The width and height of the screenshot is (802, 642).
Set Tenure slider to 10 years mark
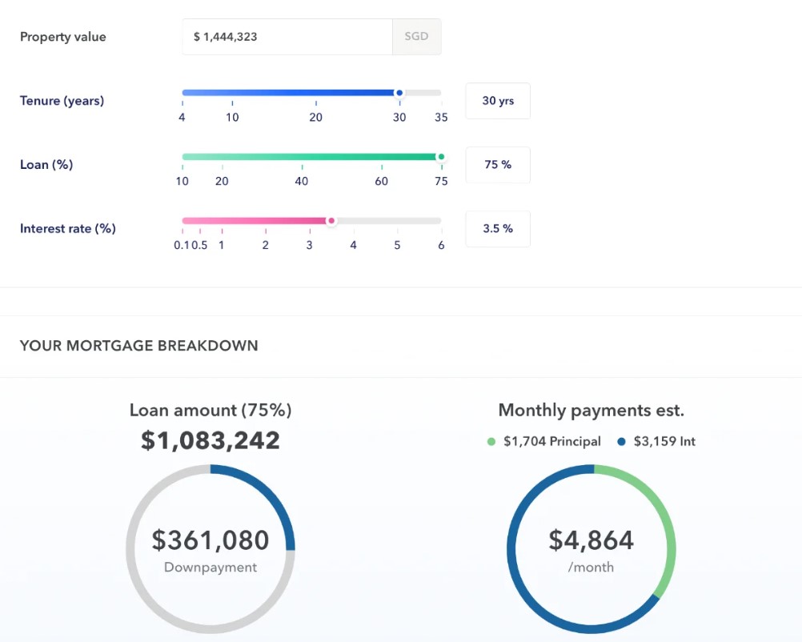click(x=232, y=93)
